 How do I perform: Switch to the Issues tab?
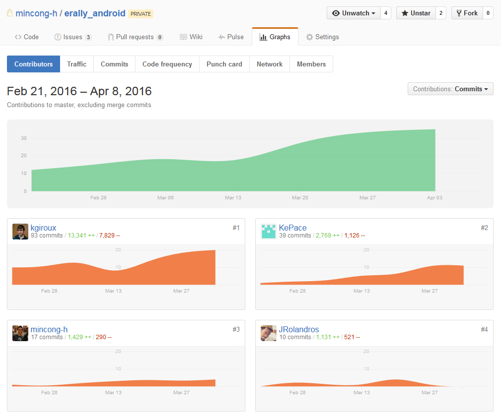[73, 37]
